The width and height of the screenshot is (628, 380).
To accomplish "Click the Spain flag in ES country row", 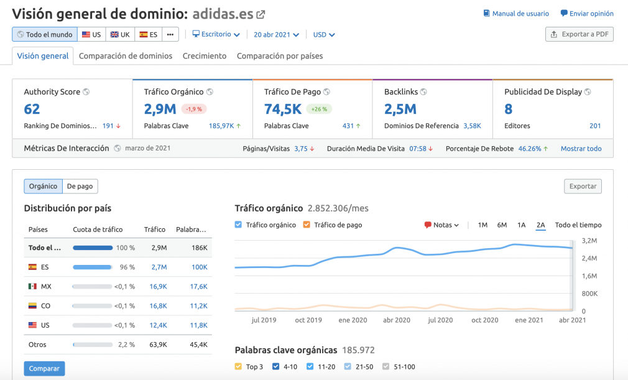I will point(32,267).
